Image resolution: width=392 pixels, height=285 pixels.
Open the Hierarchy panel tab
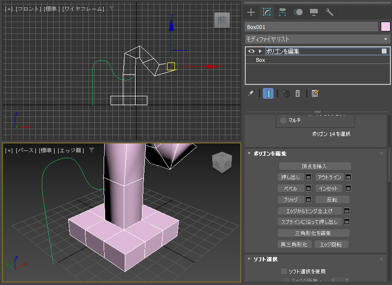(x=282, y=12)
